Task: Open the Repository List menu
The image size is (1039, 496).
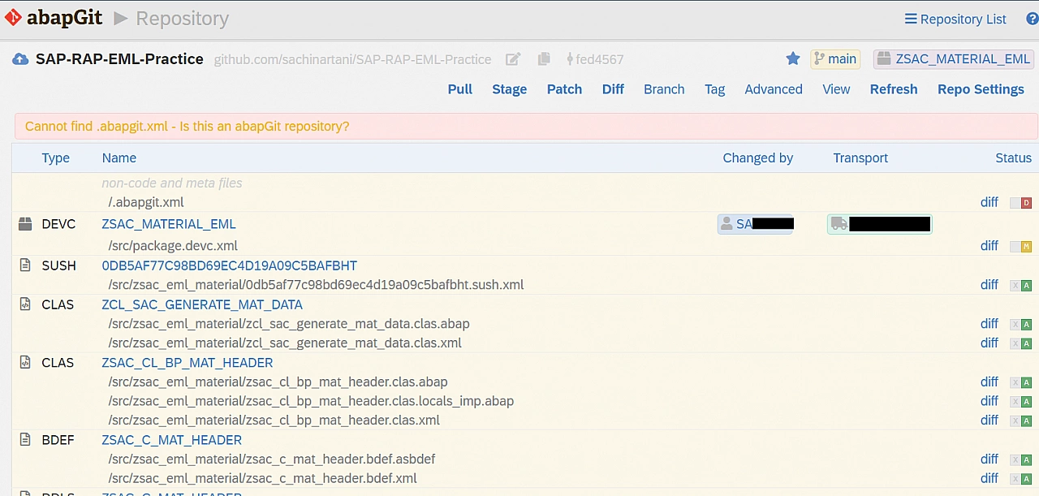Action: click(x=955, y=19)
